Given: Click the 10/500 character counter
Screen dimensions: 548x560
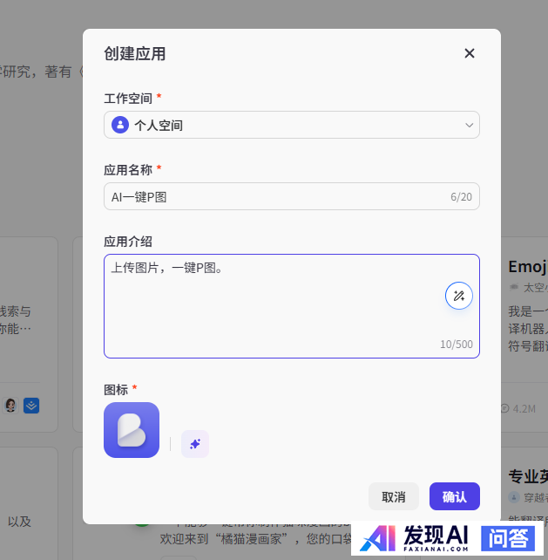Looking at the screenshot, I should point(456,345).
